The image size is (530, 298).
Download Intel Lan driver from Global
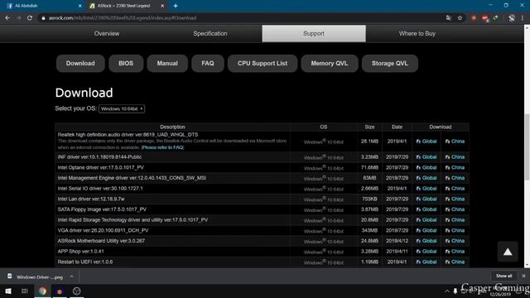426,199
